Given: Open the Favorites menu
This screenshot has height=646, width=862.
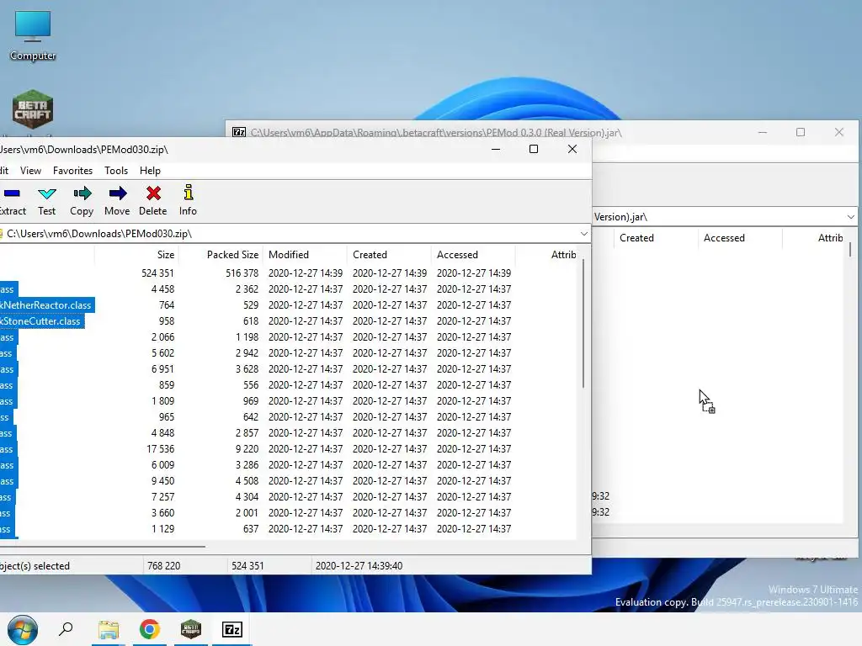Looking at the screenshot, I should [72, 171].
